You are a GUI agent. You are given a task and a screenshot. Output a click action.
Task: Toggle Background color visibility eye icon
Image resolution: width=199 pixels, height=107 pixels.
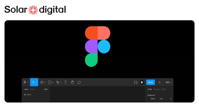click(171, 99)
